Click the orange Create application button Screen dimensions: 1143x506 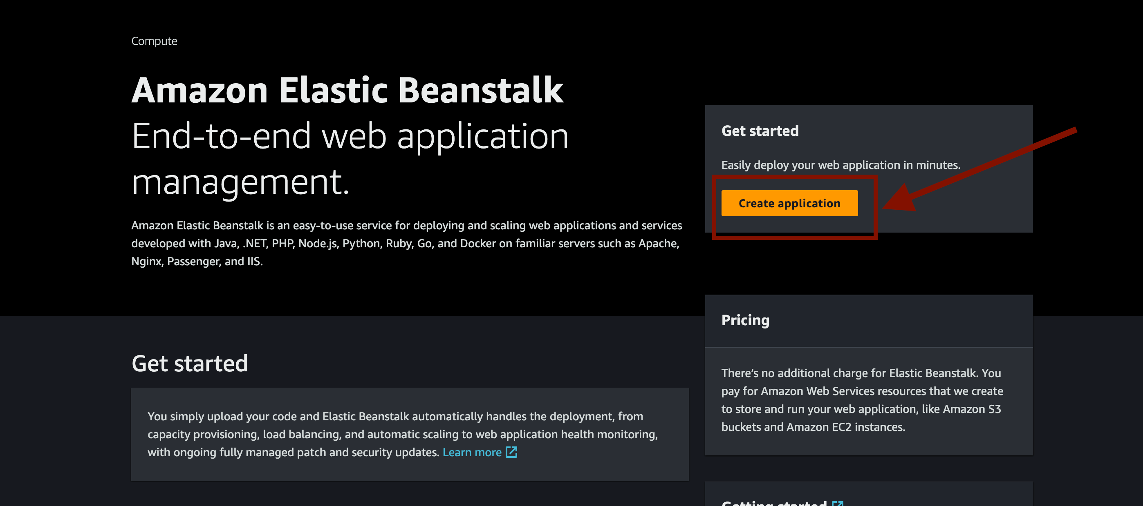point(789,203)
